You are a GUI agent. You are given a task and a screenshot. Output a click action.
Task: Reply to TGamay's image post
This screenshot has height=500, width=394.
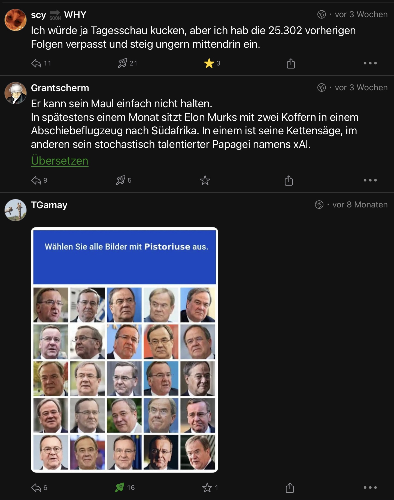coord(36,488)
